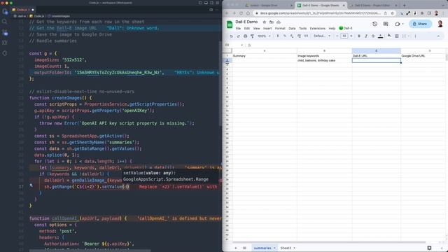Select the Dall-E URL header cell
Viewport: 448px width, 252px height.
click(x=377, y=56)
